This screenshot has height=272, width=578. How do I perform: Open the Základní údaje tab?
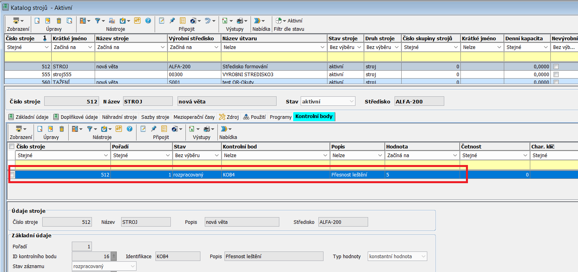click(x=28, y=117)
